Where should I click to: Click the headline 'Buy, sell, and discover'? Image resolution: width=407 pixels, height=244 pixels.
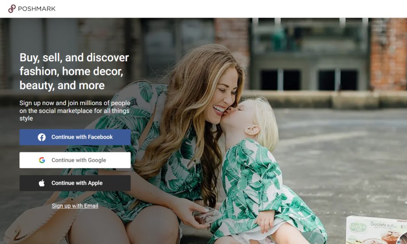(74, 57)
